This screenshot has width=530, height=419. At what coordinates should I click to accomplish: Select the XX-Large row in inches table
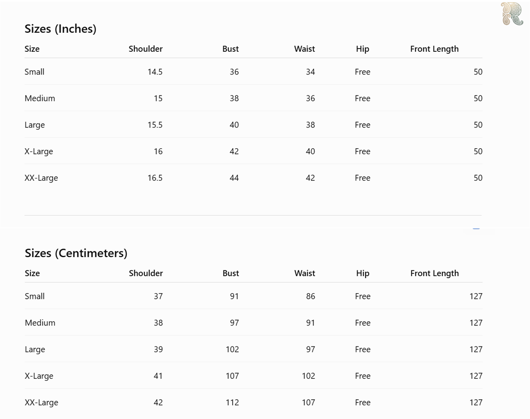tap(254, 178)
